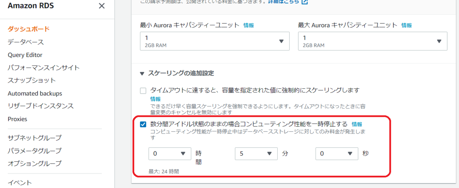Open Query Editor from sidebar
The width and height of the screenshot is (459, 188).
coord(25,55)
